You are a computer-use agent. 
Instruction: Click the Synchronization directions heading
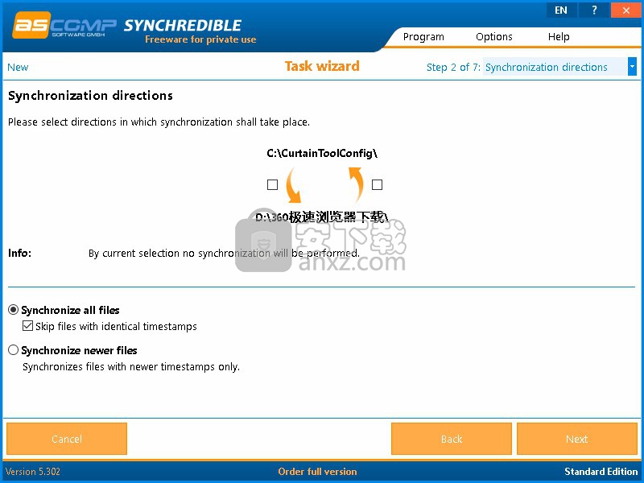click(90, 96)
